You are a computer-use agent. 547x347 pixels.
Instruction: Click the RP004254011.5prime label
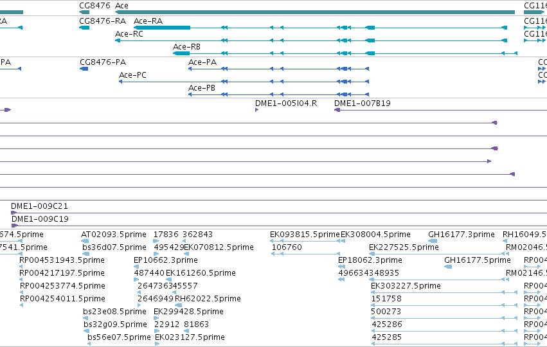62,299
